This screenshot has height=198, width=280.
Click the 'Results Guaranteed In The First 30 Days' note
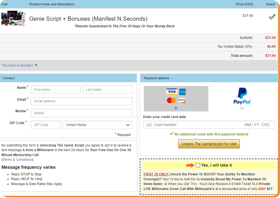[x=124, y=26]
